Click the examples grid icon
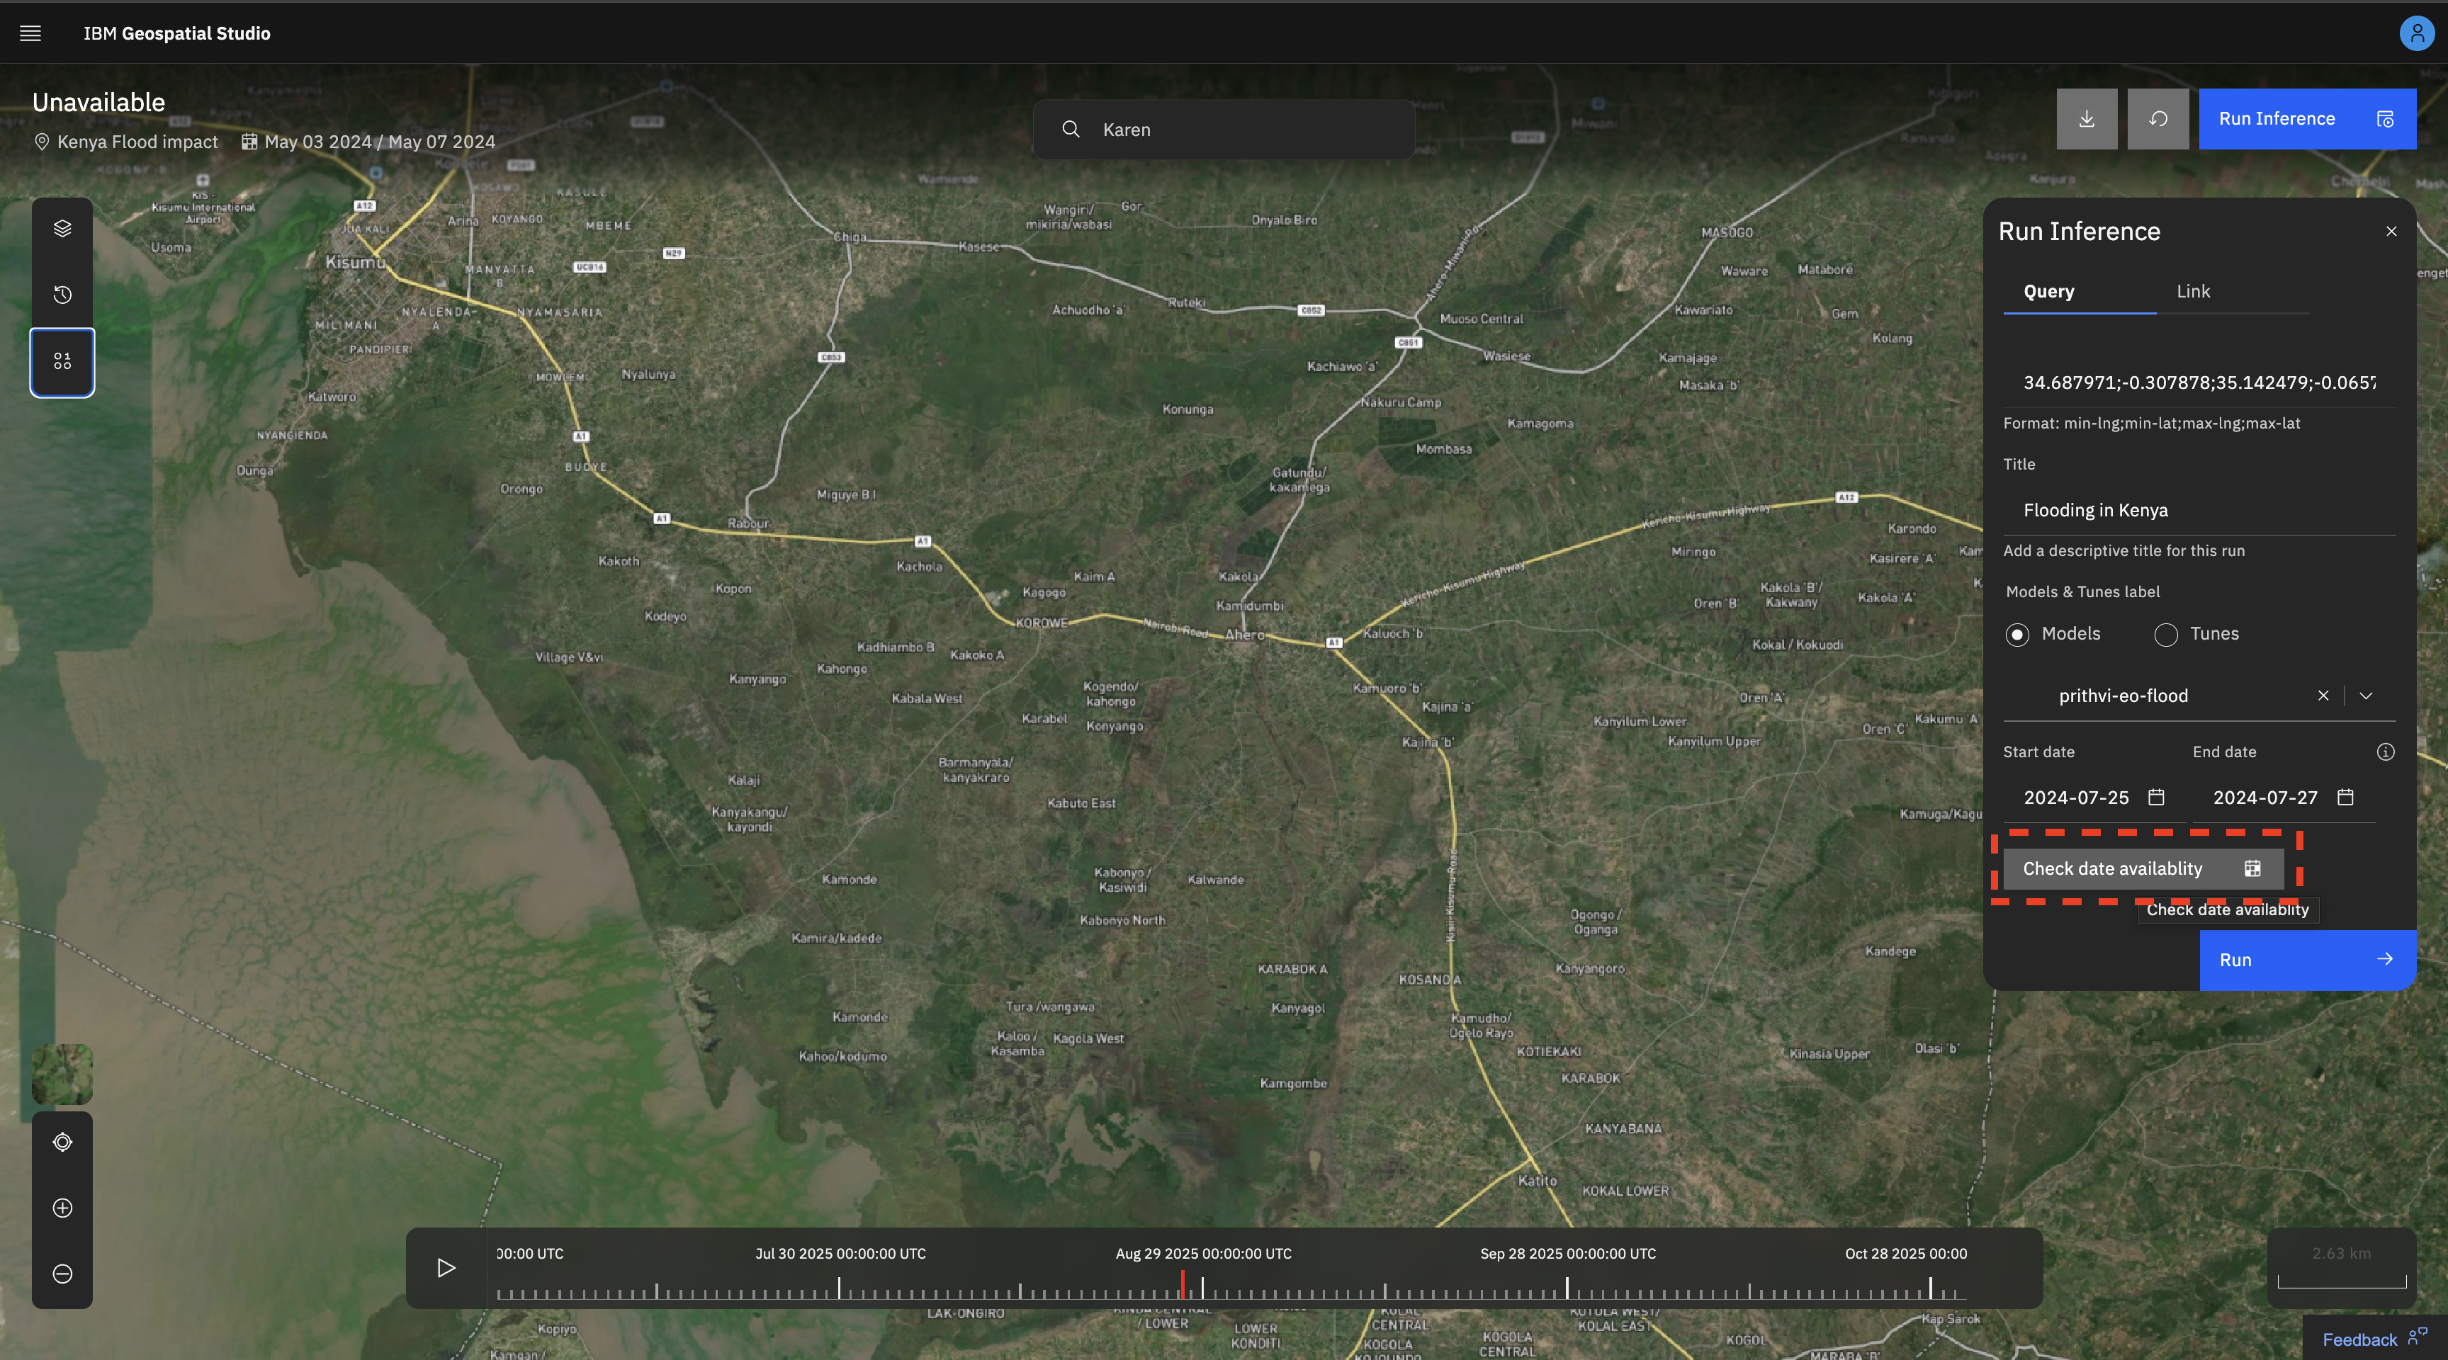Screen dimensions: 2448x1360 [x=63, y=362]
